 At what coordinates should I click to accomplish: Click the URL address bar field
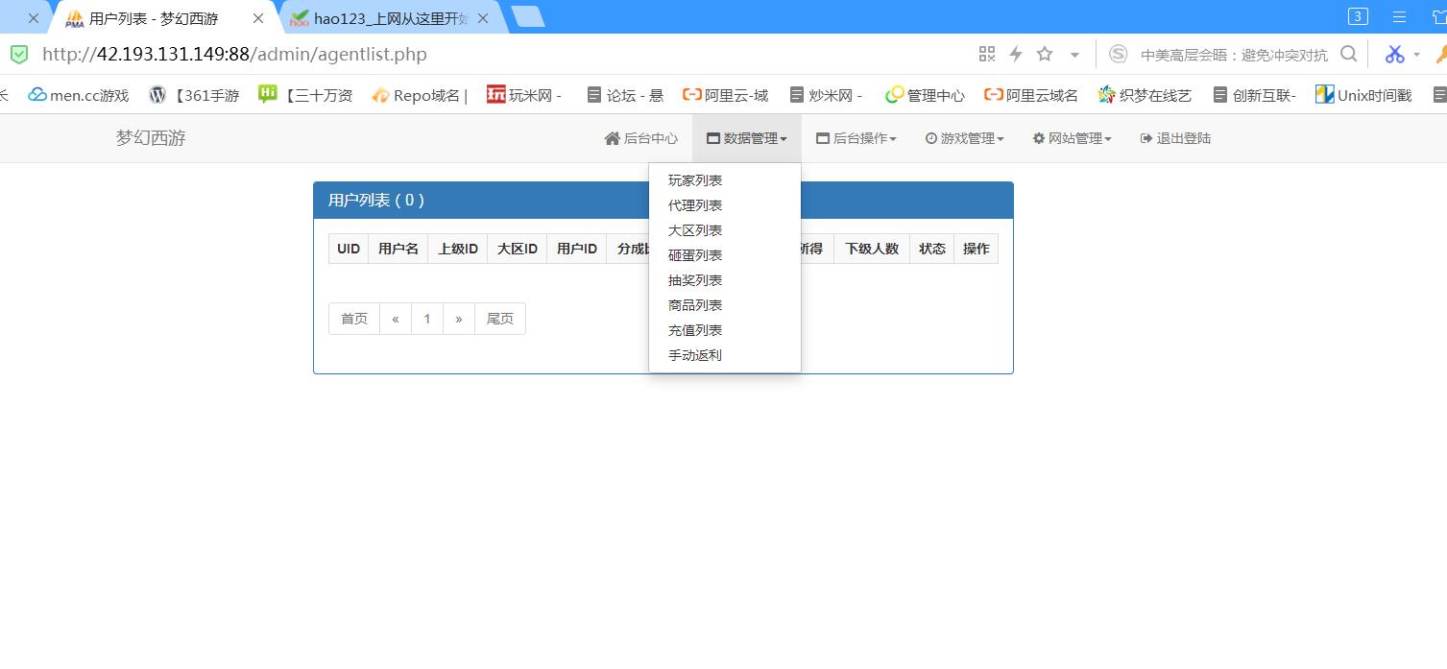480,54
